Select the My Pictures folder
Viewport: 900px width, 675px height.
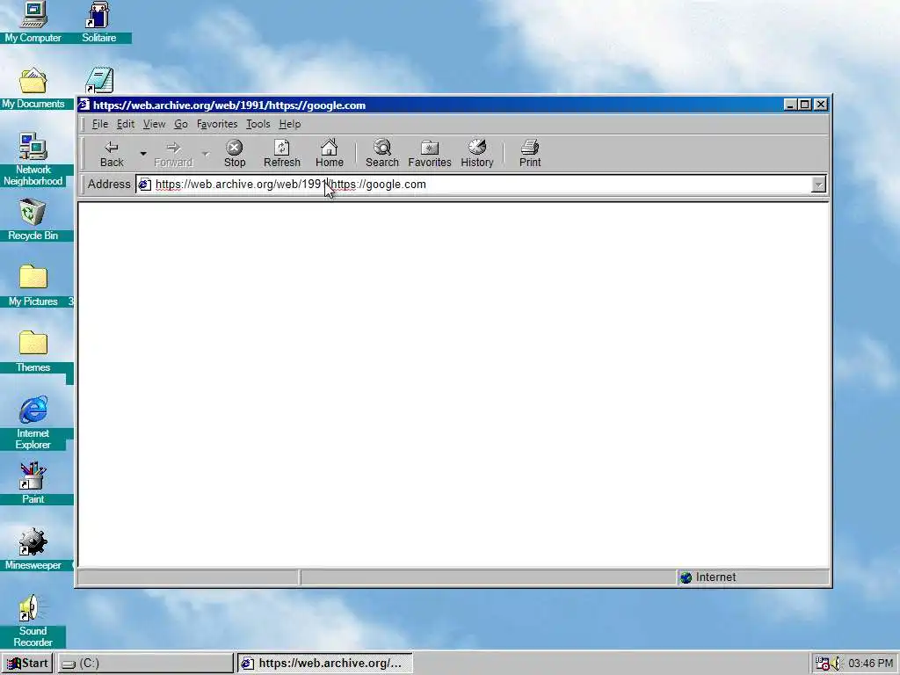pos(33,286)
